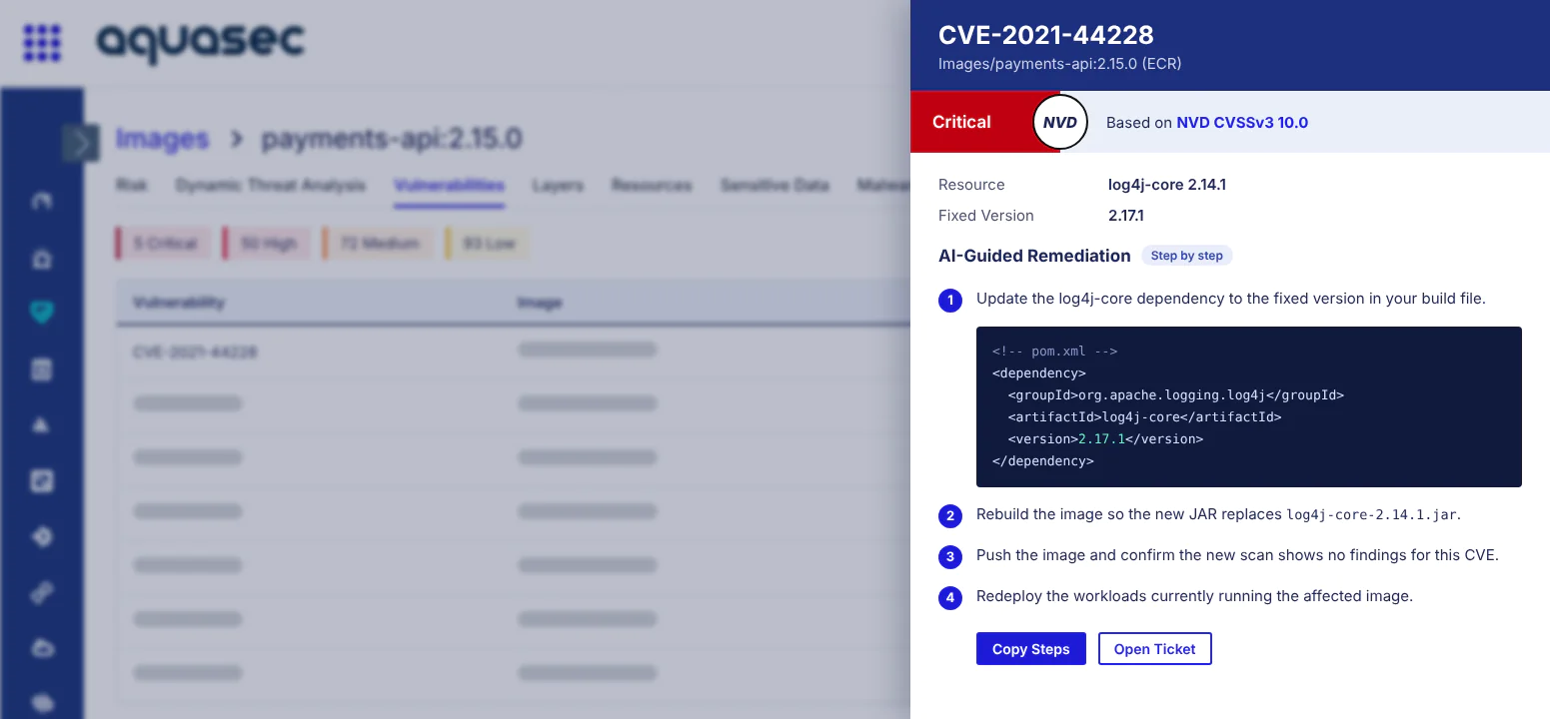Click the AI-Guided Remediation heading

click(x=1034, y=256)
